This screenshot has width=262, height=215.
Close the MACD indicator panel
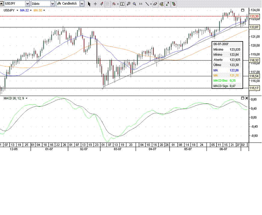[x=247, y=98]
